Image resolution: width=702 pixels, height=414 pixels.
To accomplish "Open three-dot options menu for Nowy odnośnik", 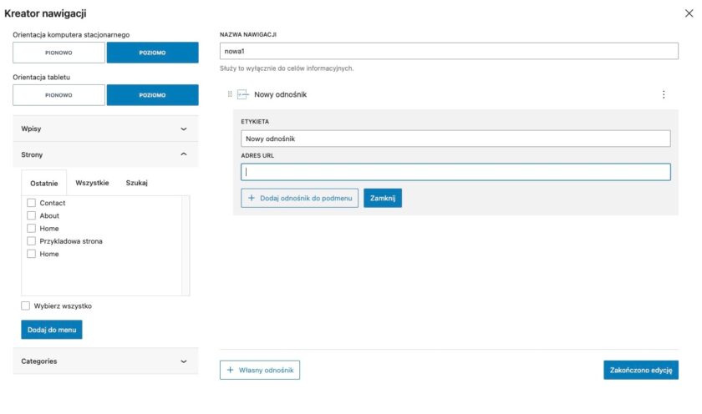I will tap(664, 94).
